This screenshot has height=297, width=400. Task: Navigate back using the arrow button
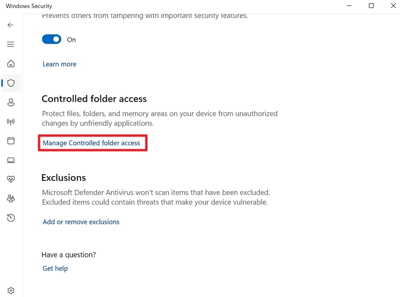coord(11,25)
